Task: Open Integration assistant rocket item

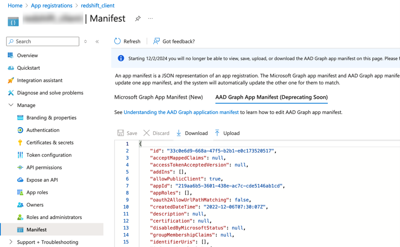Action: pos(40,80)
